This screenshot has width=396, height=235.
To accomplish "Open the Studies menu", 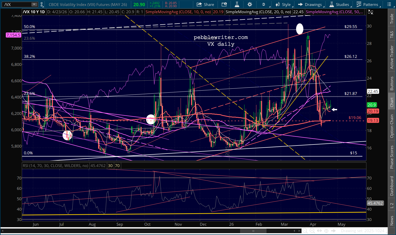I will point(339,4).
